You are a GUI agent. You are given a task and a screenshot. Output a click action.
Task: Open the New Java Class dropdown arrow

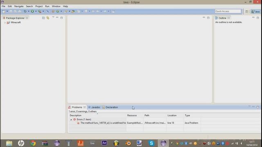[61, 11]
